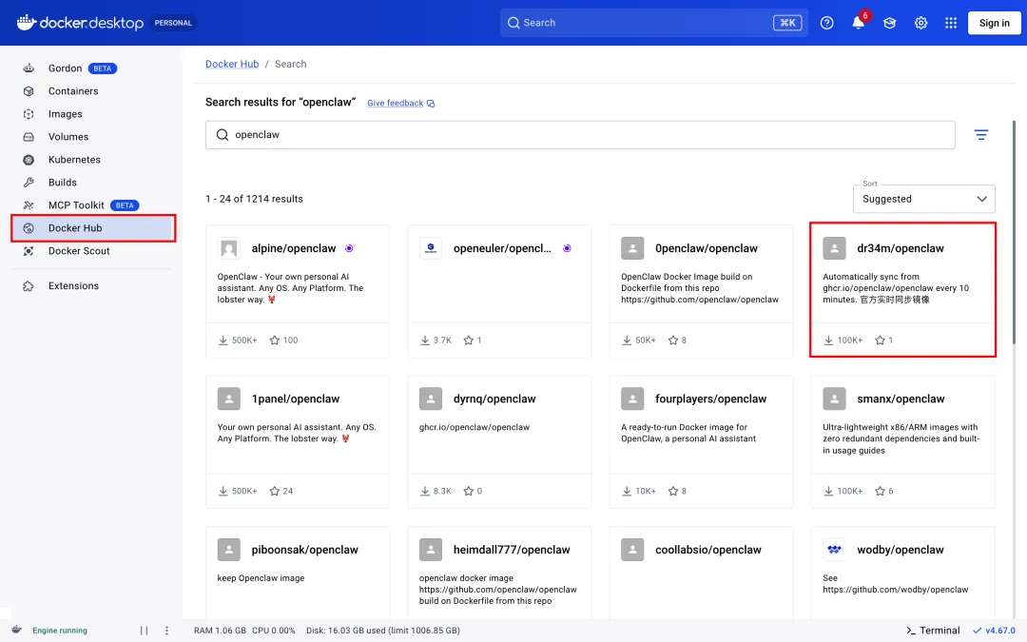Click the download icon on fourplayers/openclaw card

(x=626, y=491)
